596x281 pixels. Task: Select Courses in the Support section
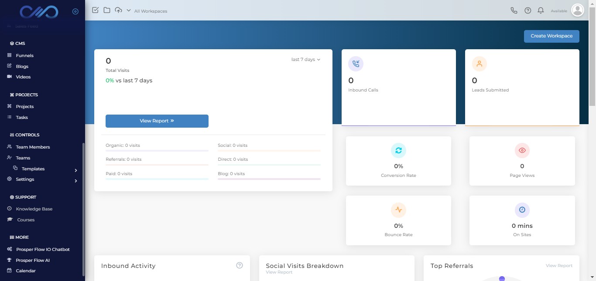coord(25,220)
